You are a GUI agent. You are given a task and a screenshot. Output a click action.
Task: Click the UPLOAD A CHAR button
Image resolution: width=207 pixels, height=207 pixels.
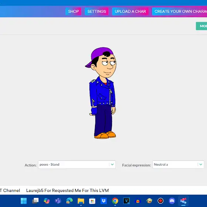[x=130, y=11]
